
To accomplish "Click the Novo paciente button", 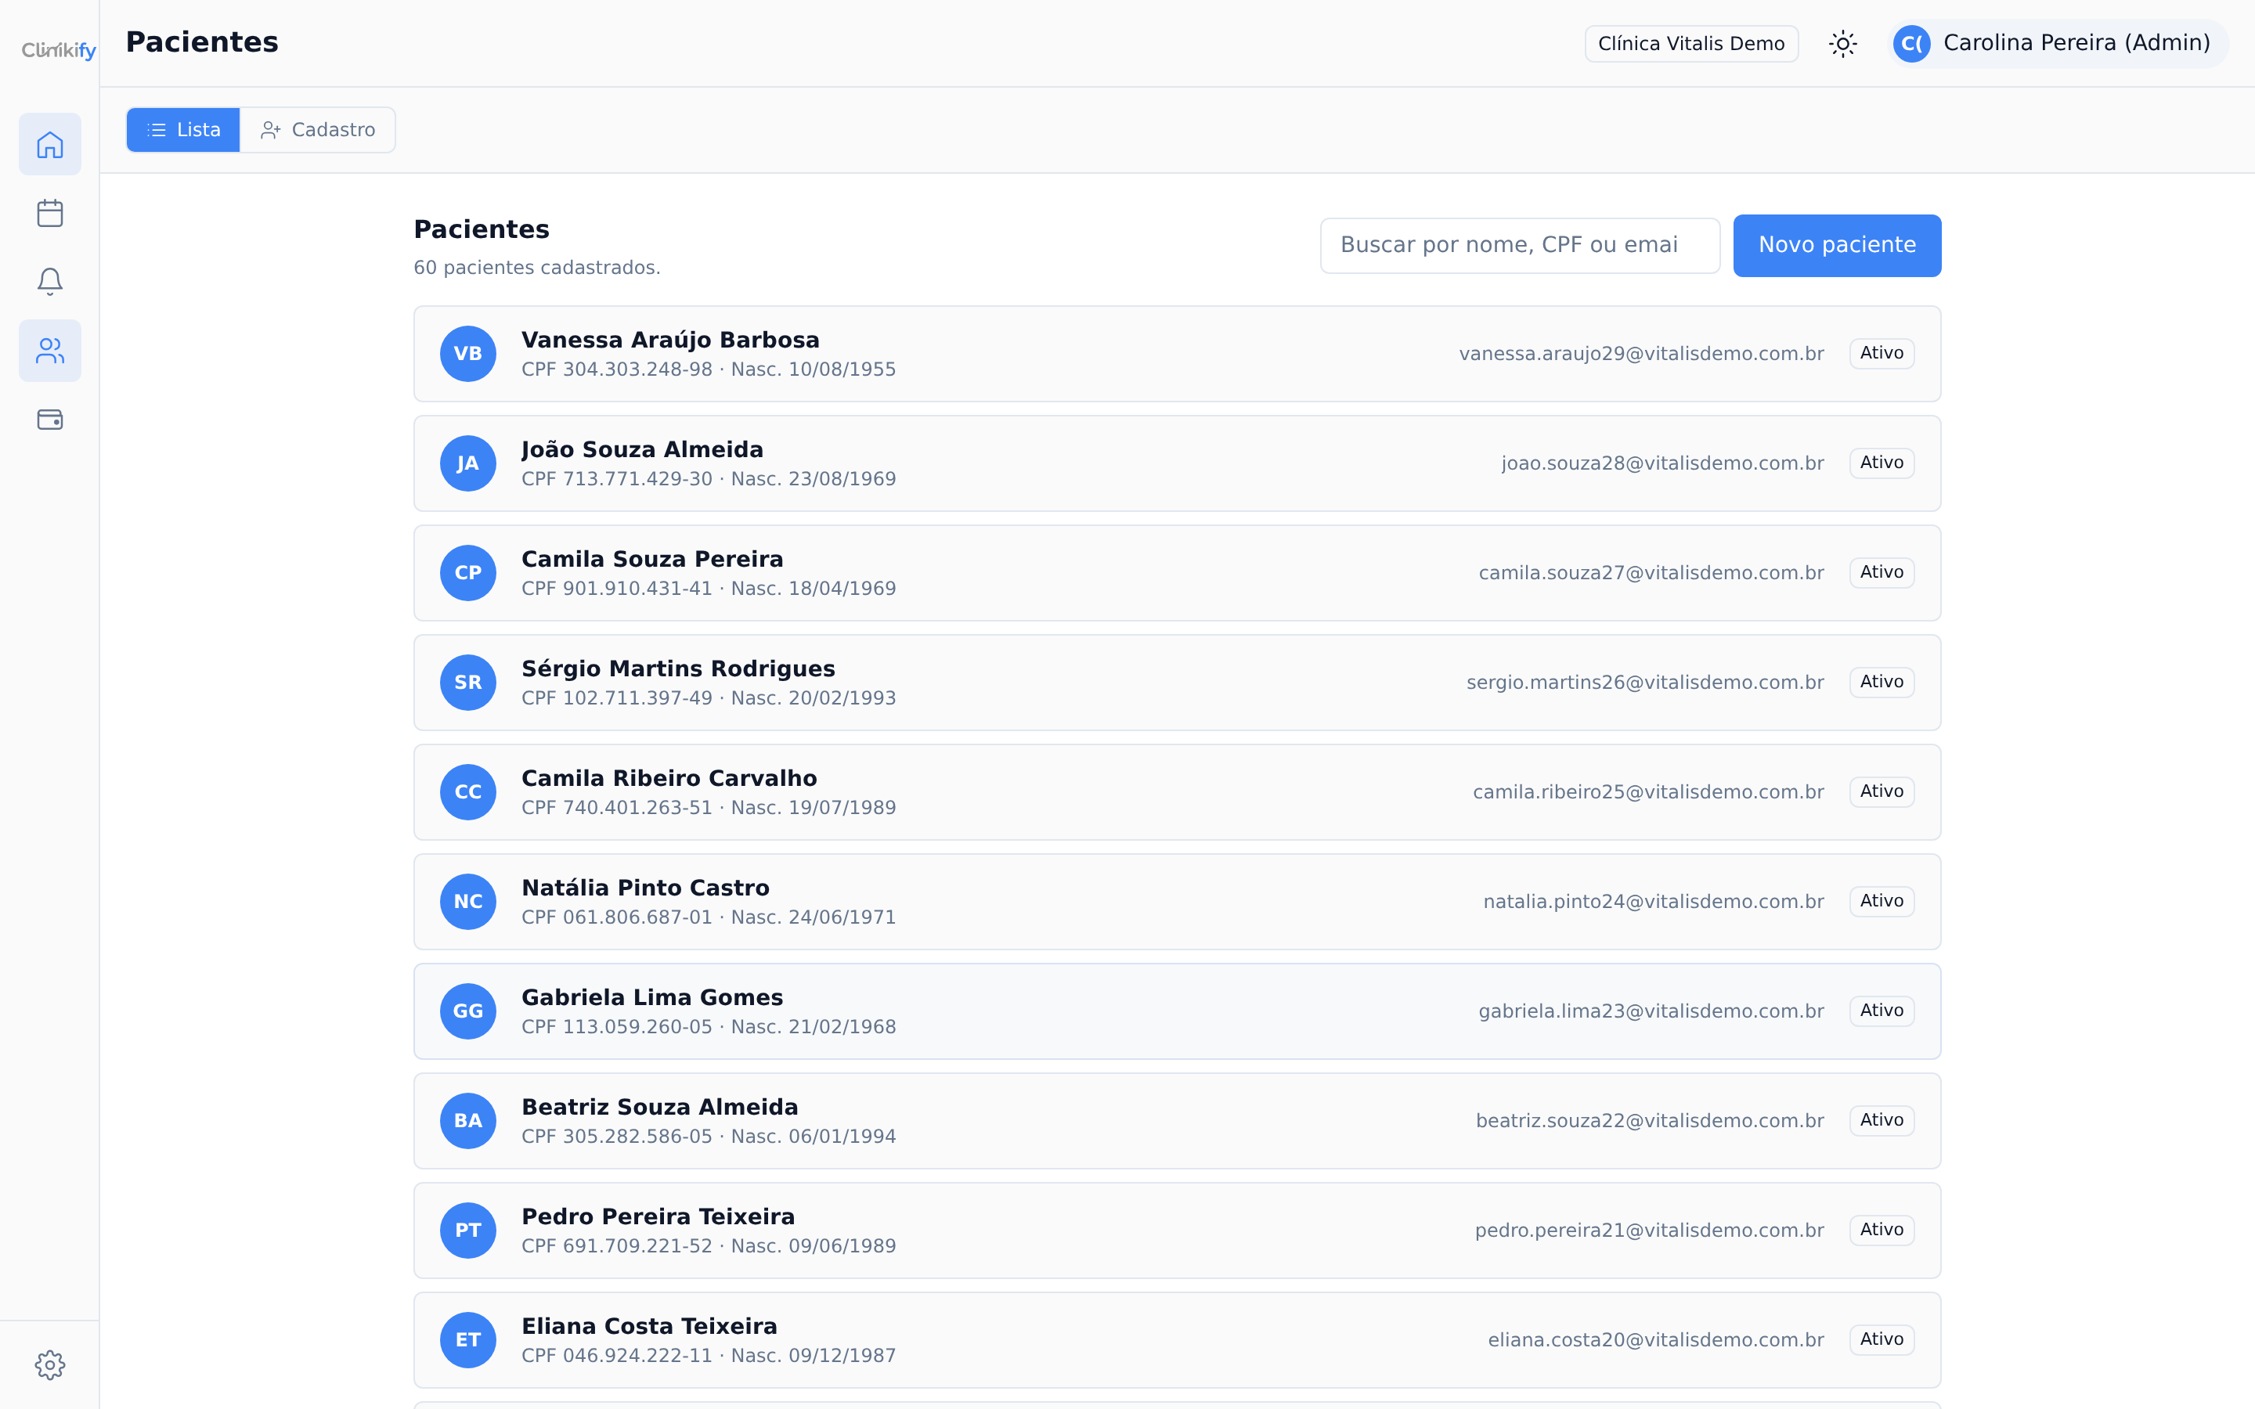I will click(x=1837, y=246).
